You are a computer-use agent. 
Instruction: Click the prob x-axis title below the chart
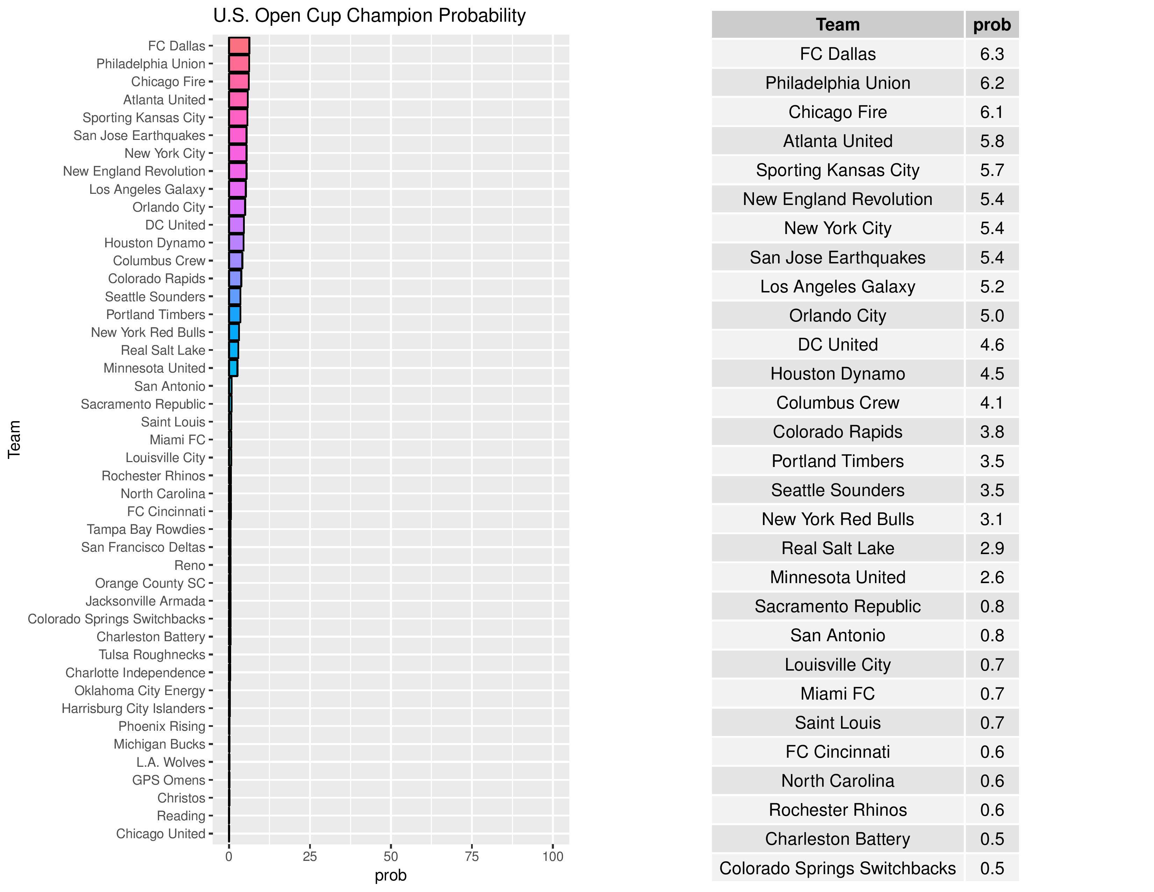(391, 875)
